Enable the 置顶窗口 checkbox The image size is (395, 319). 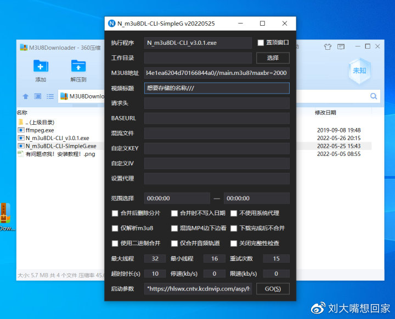pos(261,43)
